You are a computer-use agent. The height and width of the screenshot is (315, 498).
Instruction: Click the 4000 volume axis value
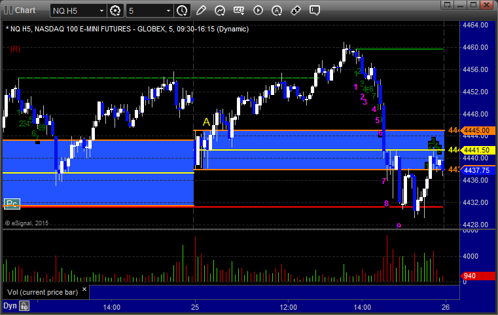coord(471,256)
